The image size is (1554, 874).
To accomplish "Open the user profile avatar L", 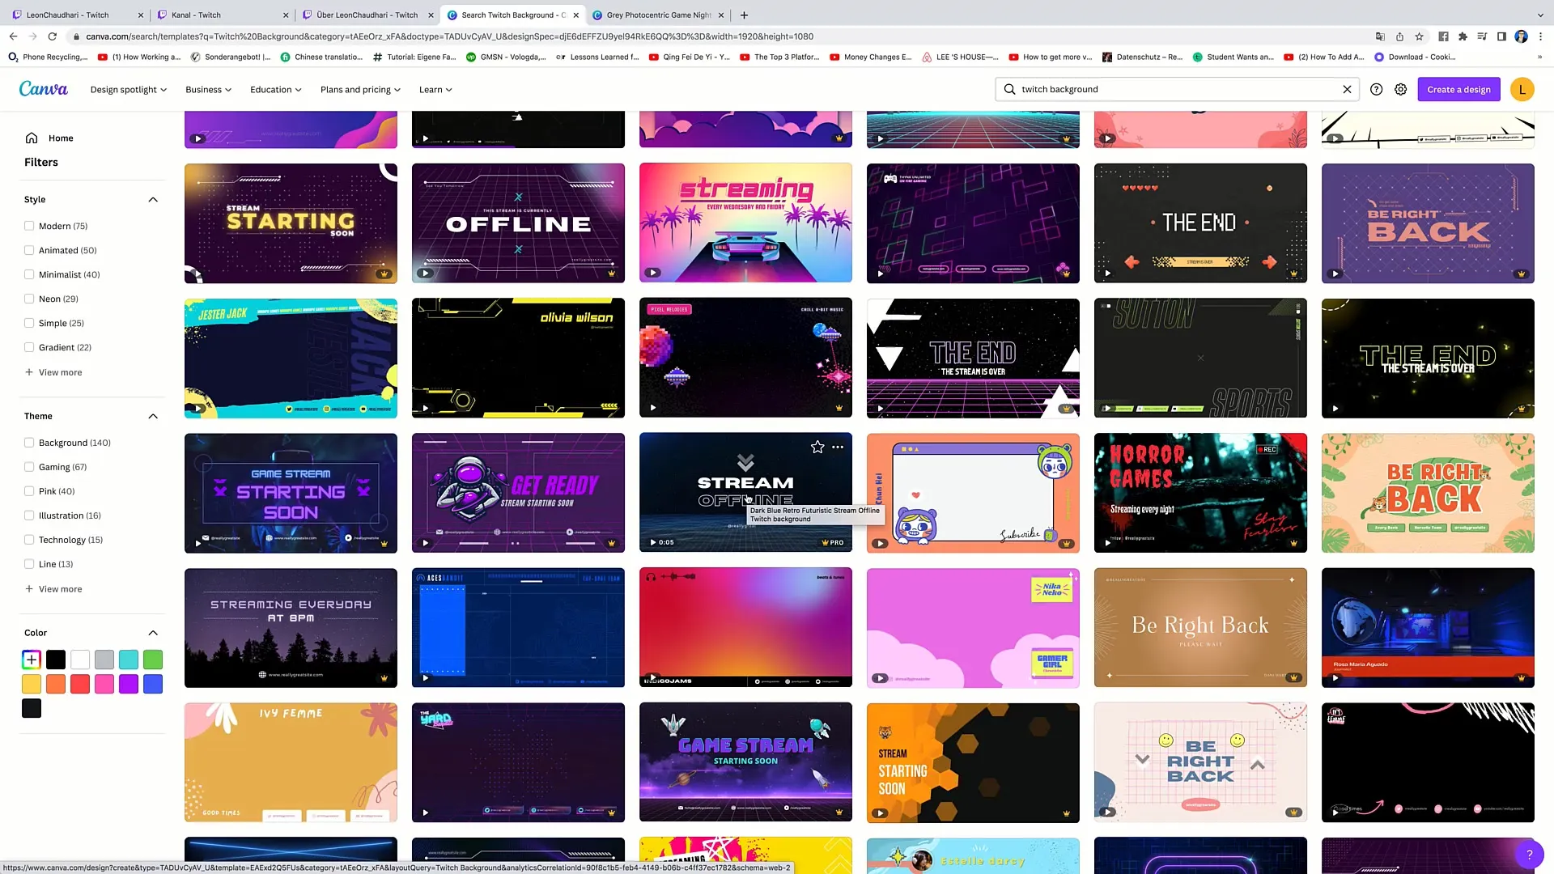I will 1522,90.
